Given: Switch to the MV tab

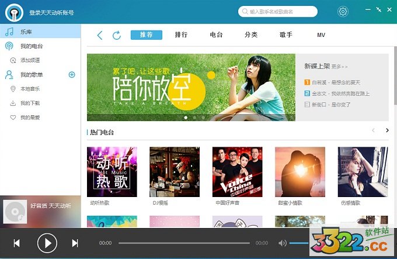Looking at the screenshot, I should click(321, 35).
